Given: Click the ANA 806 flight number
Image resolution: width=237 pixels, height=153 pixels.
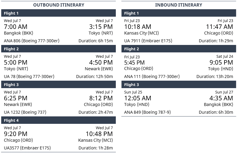Looking at the screenshot, I should [x=12, y=41].
